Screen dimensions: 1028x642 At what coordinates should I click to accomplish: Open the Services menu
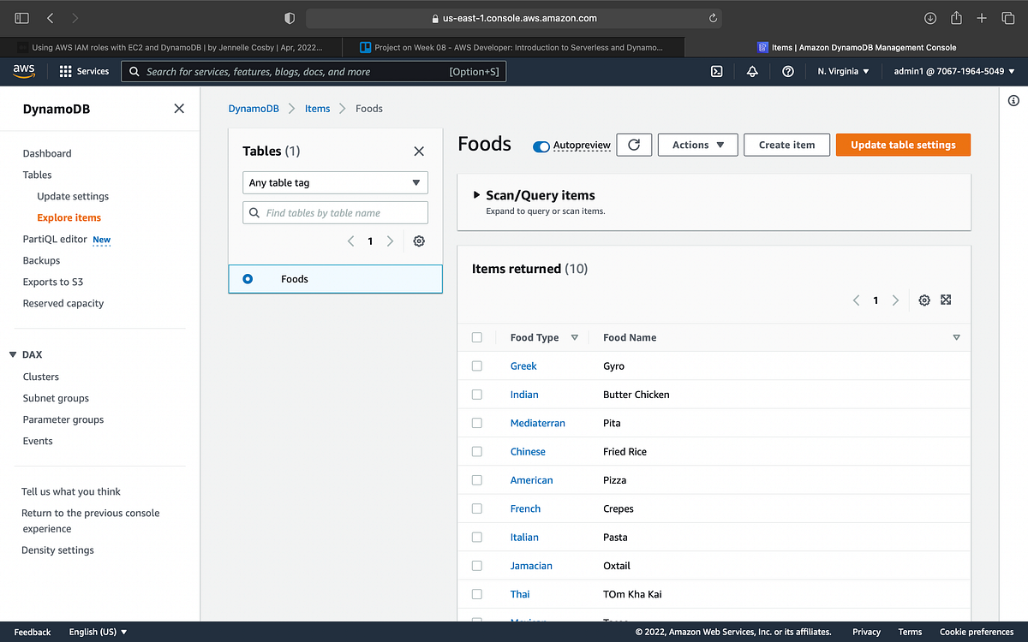pyautogui.click(x=84, y=71)
